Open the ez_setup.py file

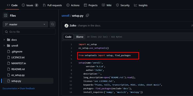[x=18, y=75]
